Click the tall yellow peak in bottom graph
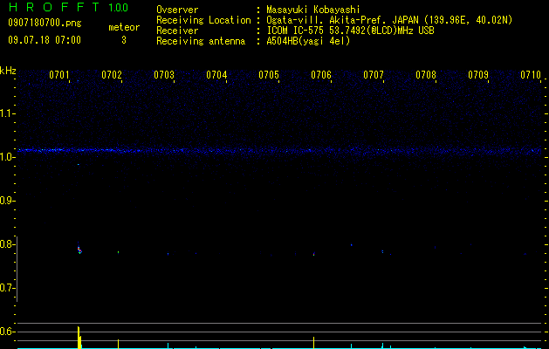 click(x=79, y=337)
